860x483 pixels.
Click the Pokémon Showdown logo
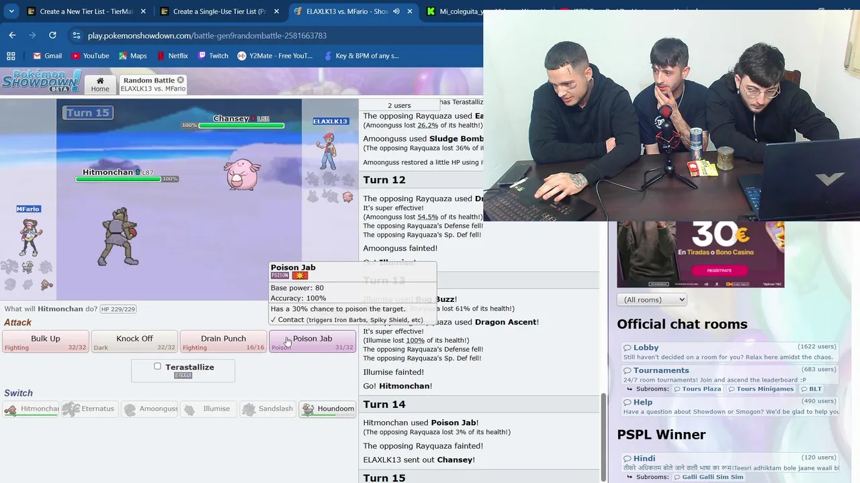tap(42, 80)
